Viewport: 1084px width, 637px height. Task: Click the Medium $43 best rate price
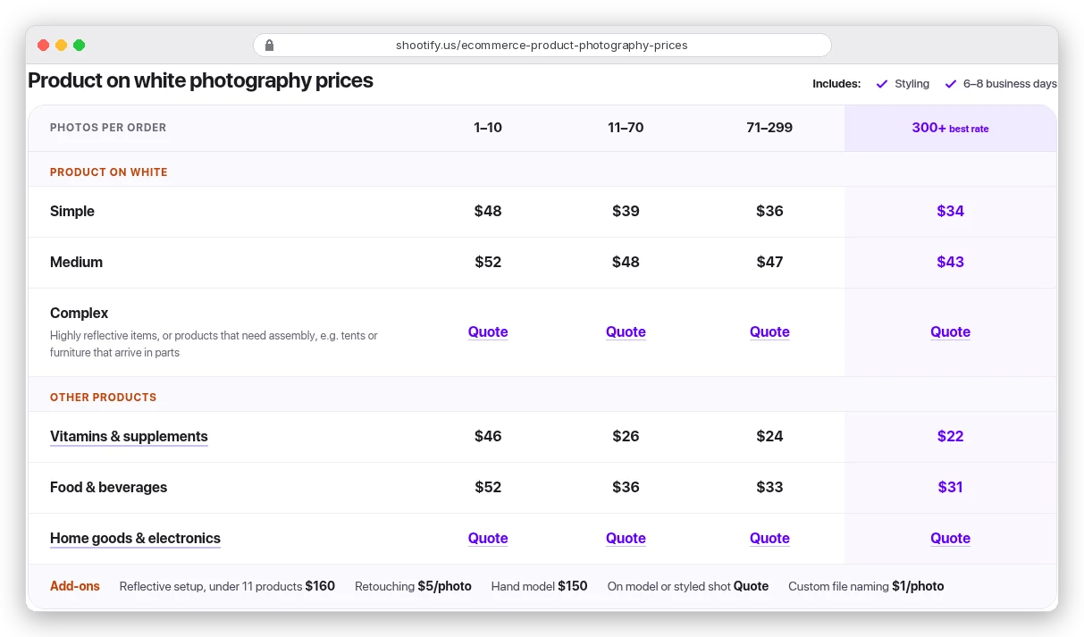pos(950,262)
